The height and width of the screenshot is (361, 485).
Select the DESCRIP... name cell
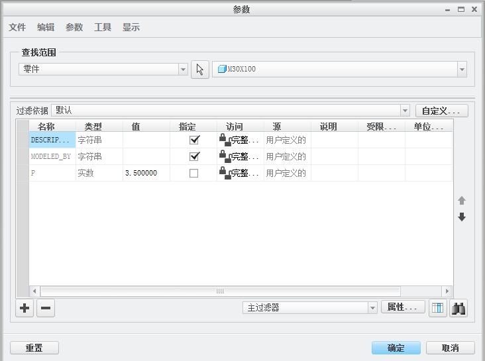click(x=52, y=140)
